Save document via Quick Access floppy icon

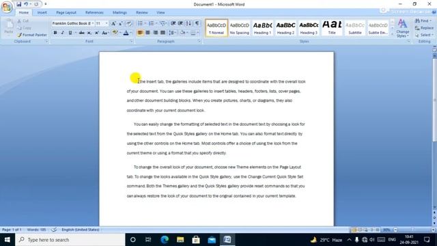click(18, 4)
